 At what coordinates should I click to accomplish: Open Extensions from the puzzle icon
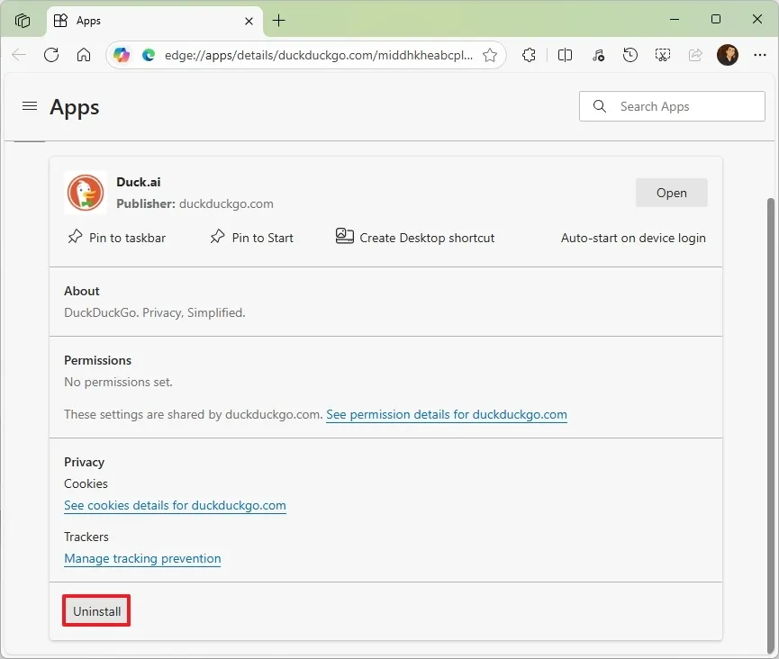(x=529, y=55)
